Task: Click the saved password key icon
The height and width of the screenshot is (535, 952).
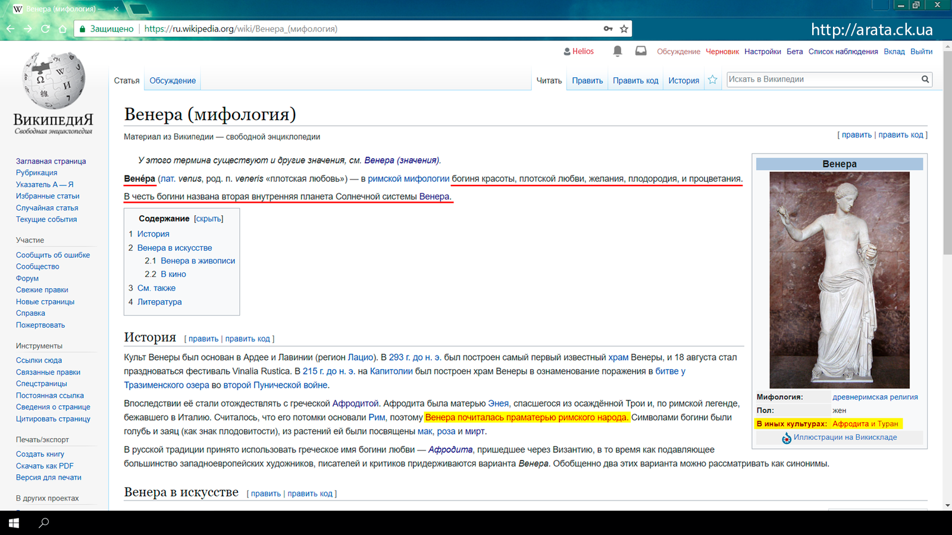Action: point(608,29)
